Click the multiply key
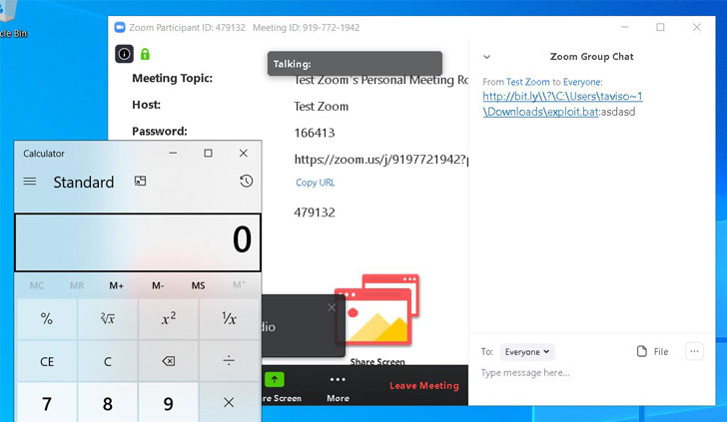The width and height of the screenshot is (727, 422). tap(229, 402)
